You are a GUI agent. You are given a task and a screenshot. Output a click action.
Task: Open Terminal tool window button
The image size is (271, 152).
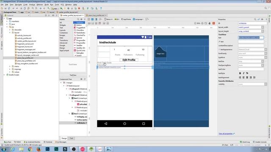pos(48,142)
